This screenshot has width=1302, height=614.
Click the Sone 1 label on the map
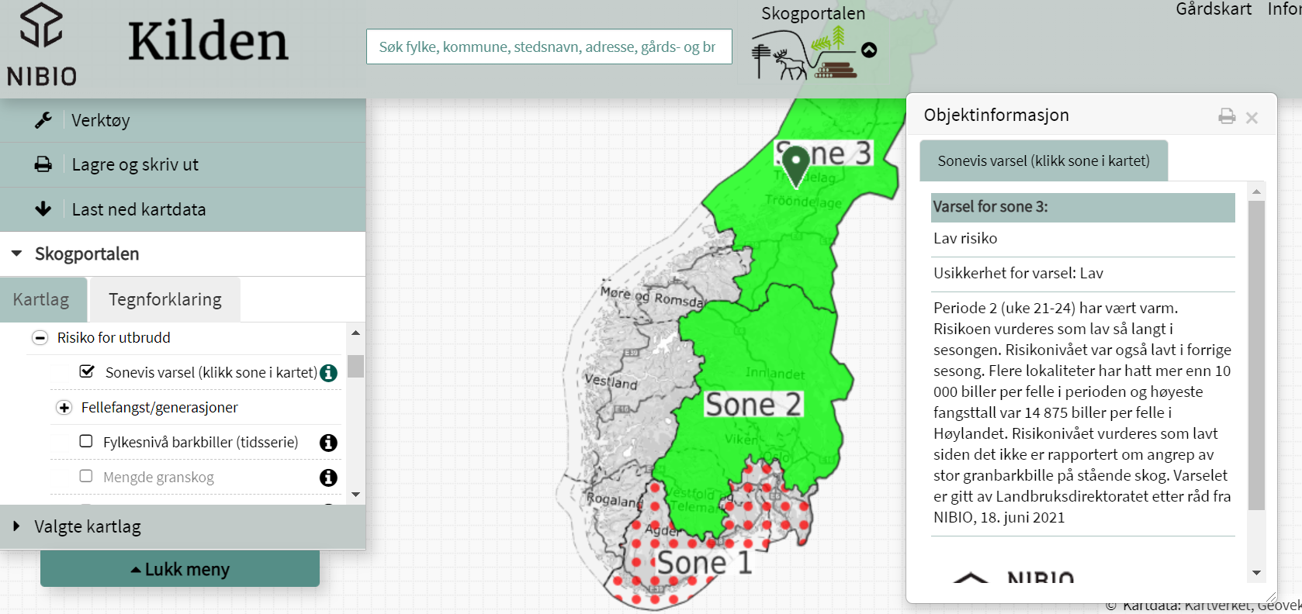(x=705, y=563)
